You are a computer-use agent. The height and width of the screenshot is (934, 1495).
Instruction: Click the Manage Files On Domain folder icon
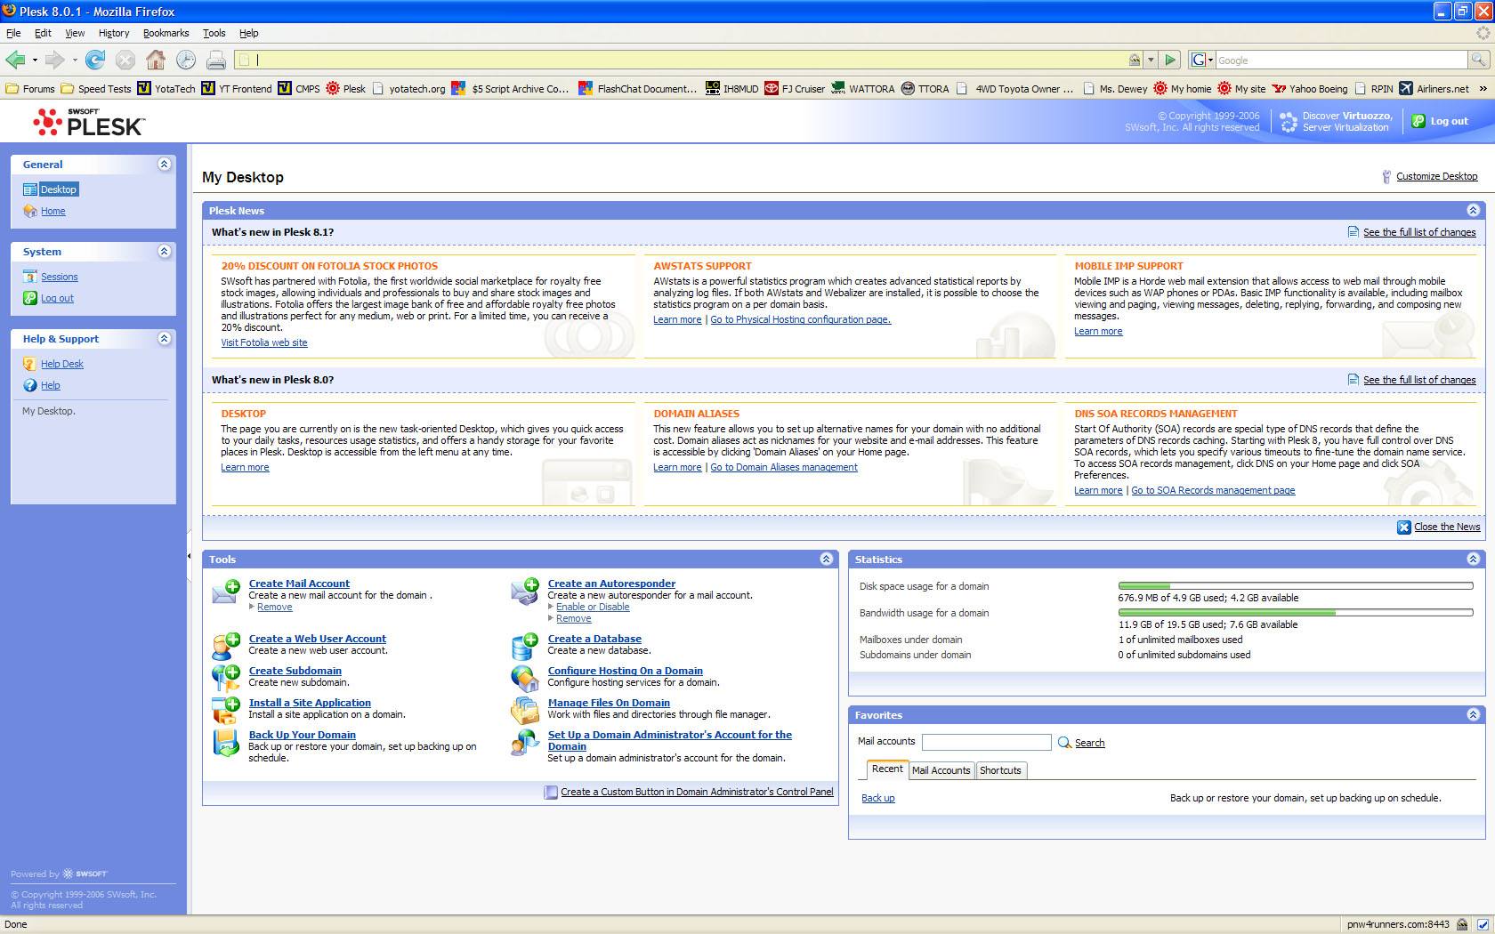click(525, 710)
